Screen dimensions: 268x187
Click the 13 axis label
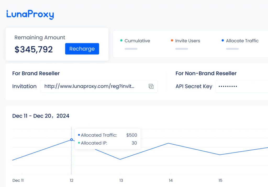click(x=121, y=180)
